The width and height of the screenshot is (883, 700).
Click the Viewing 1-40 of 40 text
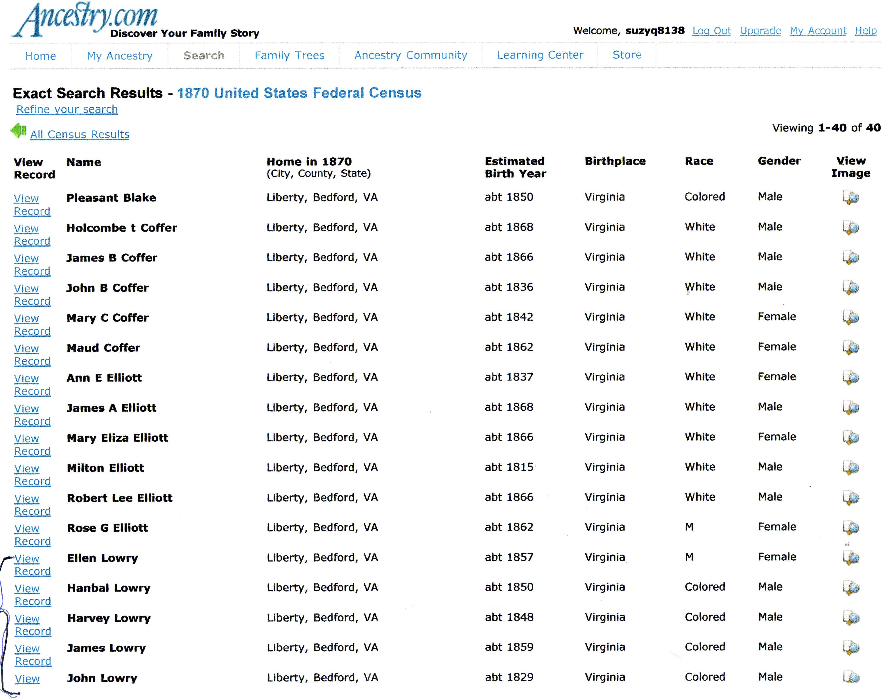pos(826,128)
